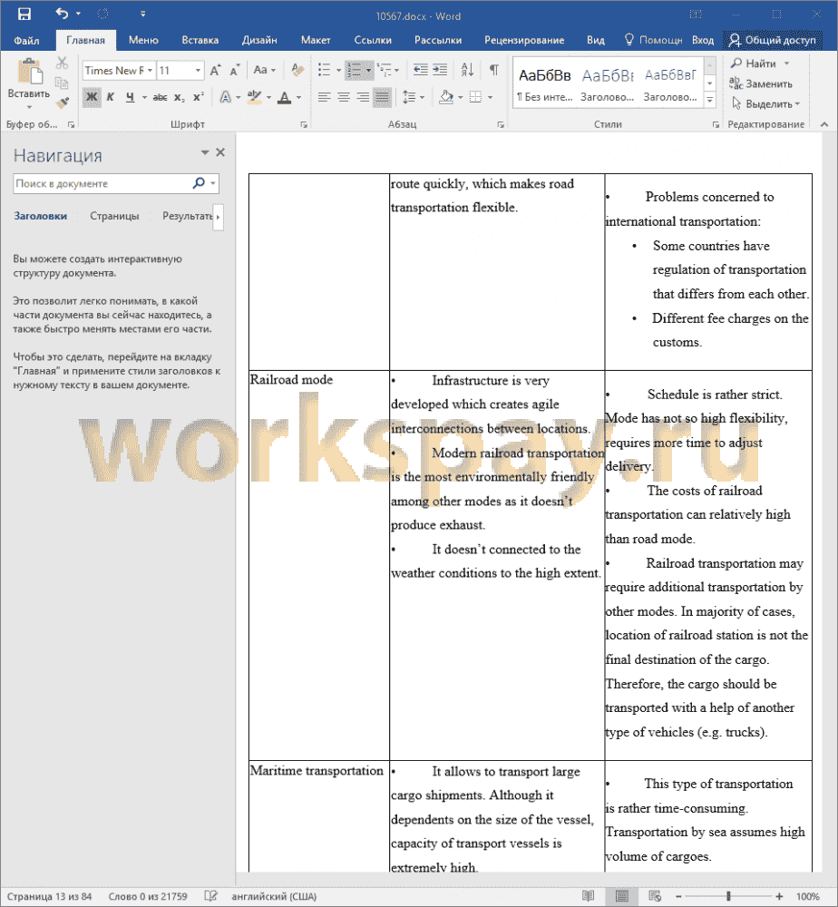The image size is (838, 907).
Task: Switch to the Макет ribbon tab
Action: coord(316,40)
